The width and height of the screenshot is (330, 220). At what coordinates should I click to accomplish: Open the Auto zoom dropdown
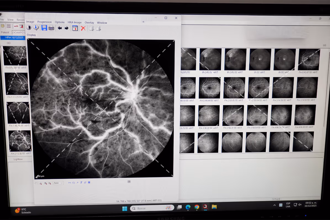coord(58,183)
